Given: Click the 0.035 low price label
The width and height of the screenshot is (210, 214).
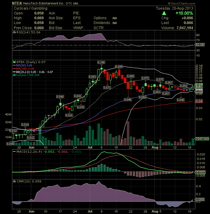Looking at the screenshot, I should 81,107.
